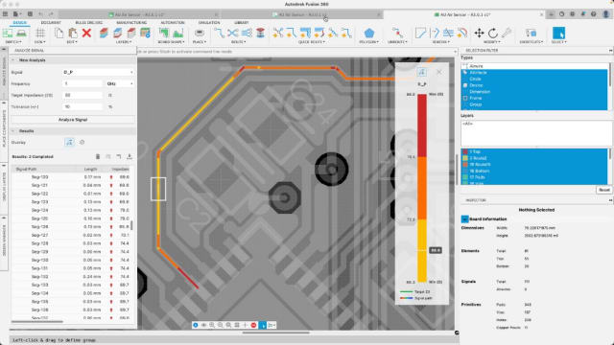
Task: Open the Quick Route dropdown
Action: (x=312, y=42)
